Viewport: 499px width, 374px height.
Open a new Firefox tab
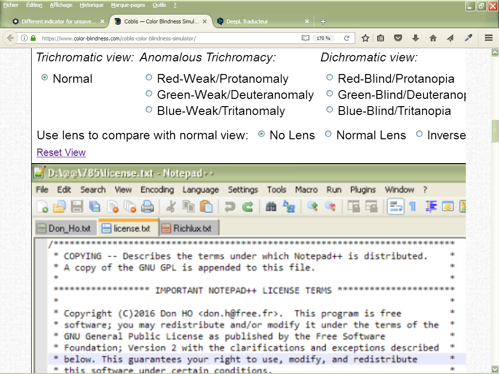pos(323,21)
